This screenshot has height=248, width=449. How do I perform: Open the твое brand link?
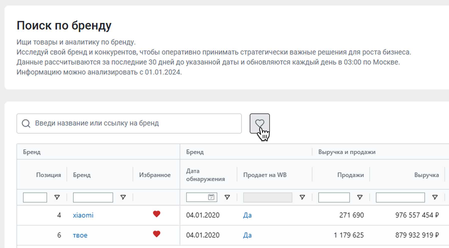coord(80,235)
